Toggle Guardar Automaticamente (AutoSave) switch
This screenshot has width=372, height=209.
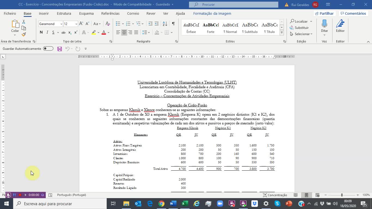48,48
